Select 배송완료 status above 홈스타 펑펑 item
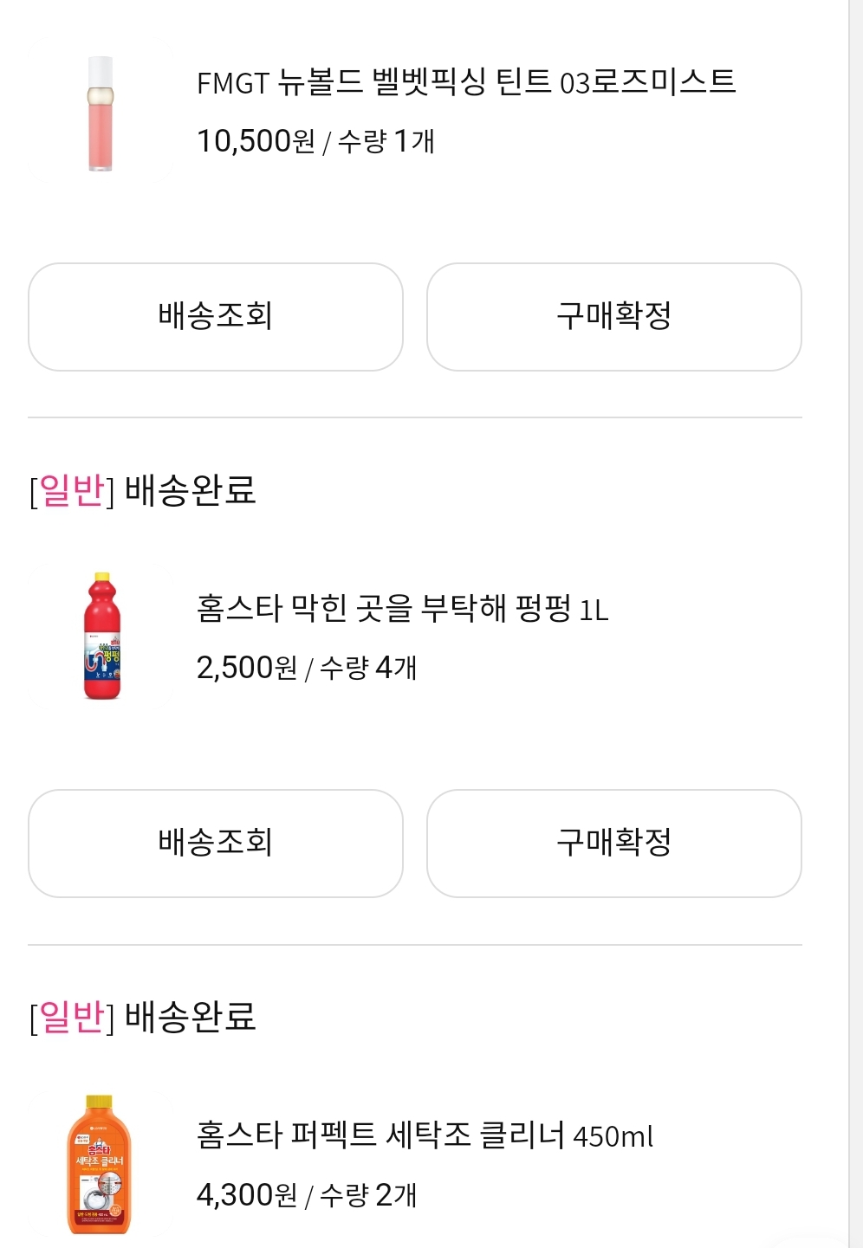863x1248 pixels. (x=191, y=490)
